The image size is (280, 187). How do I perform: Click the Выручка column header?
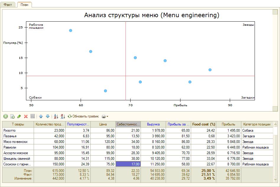153,124
